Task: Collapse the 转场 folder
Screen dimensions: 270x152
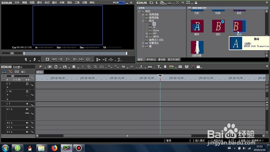Action: [143, 21]
